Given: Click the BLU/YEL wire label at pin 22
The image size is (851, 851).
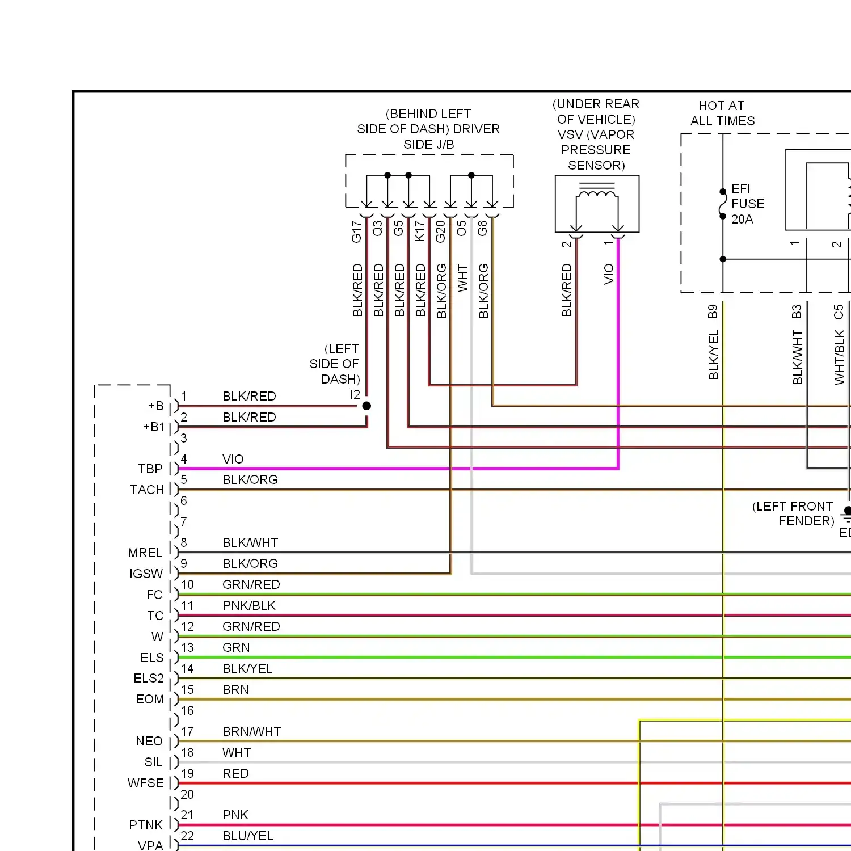Looking at the screenshot, I should pos(248,836).
